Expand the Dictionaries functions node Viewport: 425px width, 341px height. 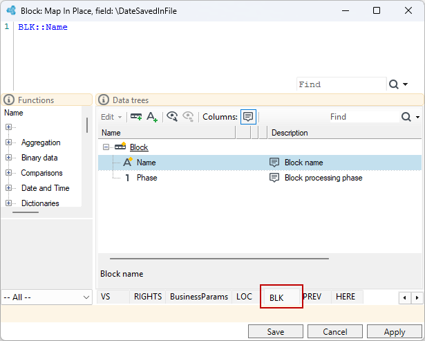click(x=8, y=203)
